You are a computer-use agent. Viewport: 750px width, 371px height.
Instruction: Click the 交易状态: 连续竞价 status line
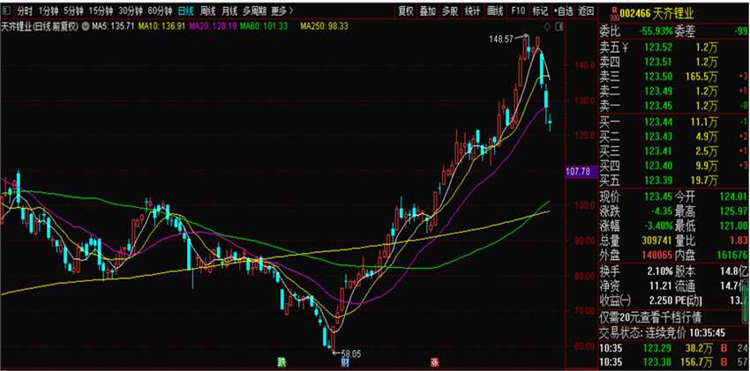pyautogui.click(x=663, y=333)
